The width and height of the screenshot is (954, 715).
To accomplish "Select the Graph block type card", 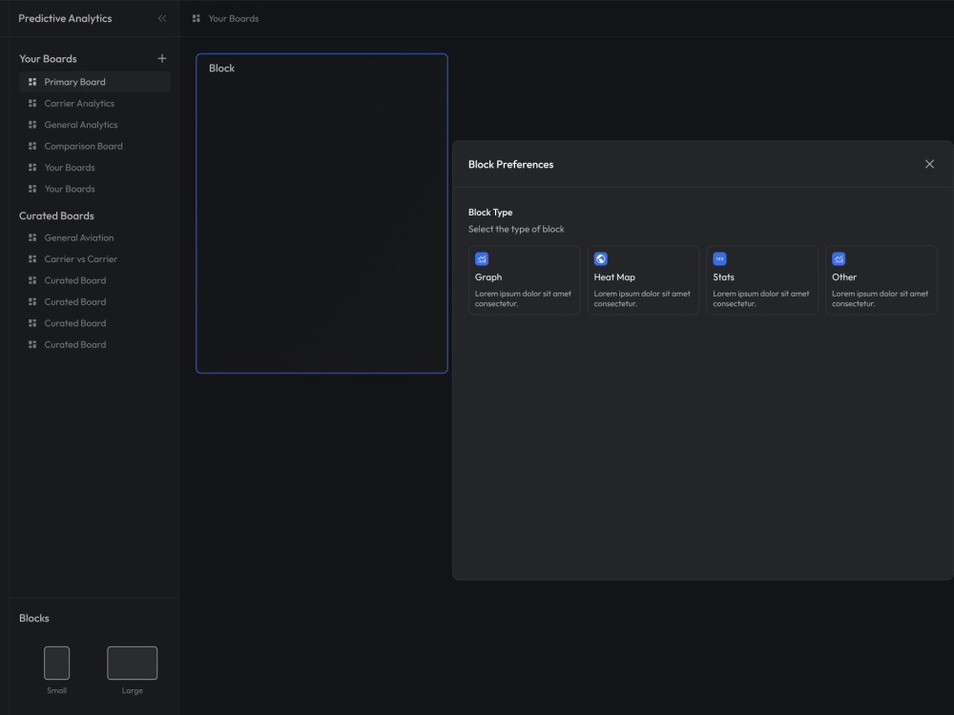I will [x=524, y=280].
